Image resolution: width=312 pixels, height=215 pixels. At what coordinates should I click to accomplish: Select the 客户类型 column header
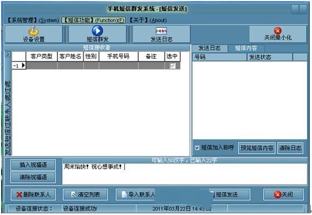(x=42, y=56)
